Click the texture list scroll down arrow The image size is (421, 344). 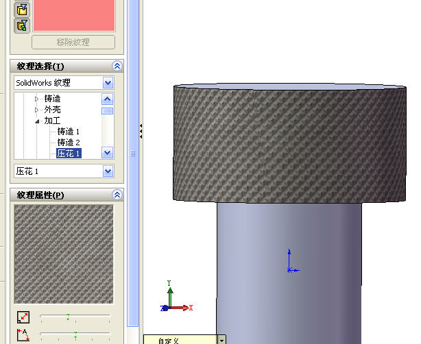coord(108,153)
